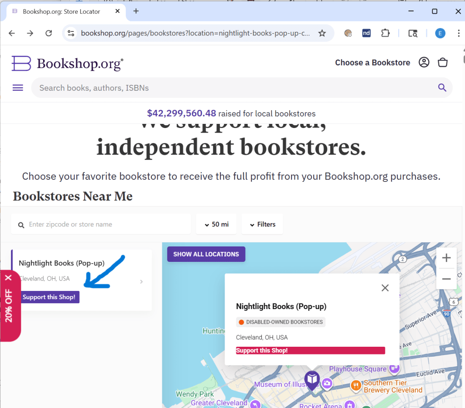Screen dimensions: 465x408
Task: Zoom in on the map
Action: pos(446,258)
